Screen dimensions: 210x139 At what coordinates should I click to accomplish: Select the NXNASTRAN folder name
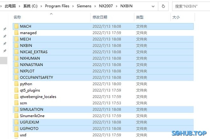31,65
